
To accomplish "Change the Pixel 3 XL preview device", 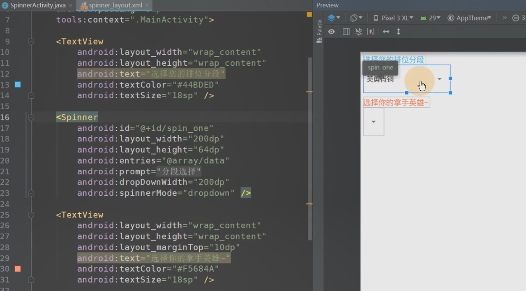I will [393, 18].
